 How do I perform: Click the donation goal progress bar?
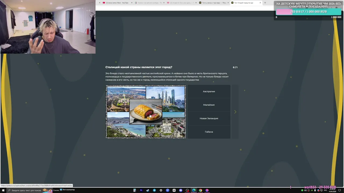(x=309, y=12)
